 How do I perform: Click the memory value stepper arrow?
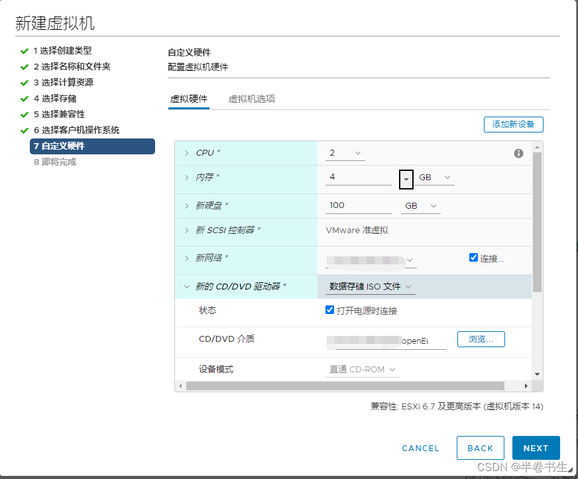tap(406, 179)
